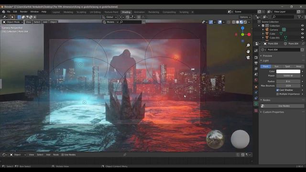Hide Cube.001 using its eye icon
Image resolution: width=306 pixels, height=172 pixels.
click(302, 38)
